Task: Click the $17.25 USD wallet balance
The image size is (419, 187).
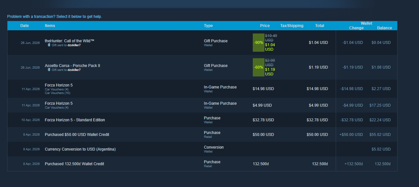Action: pyautogui.click(x=380, y=105)
